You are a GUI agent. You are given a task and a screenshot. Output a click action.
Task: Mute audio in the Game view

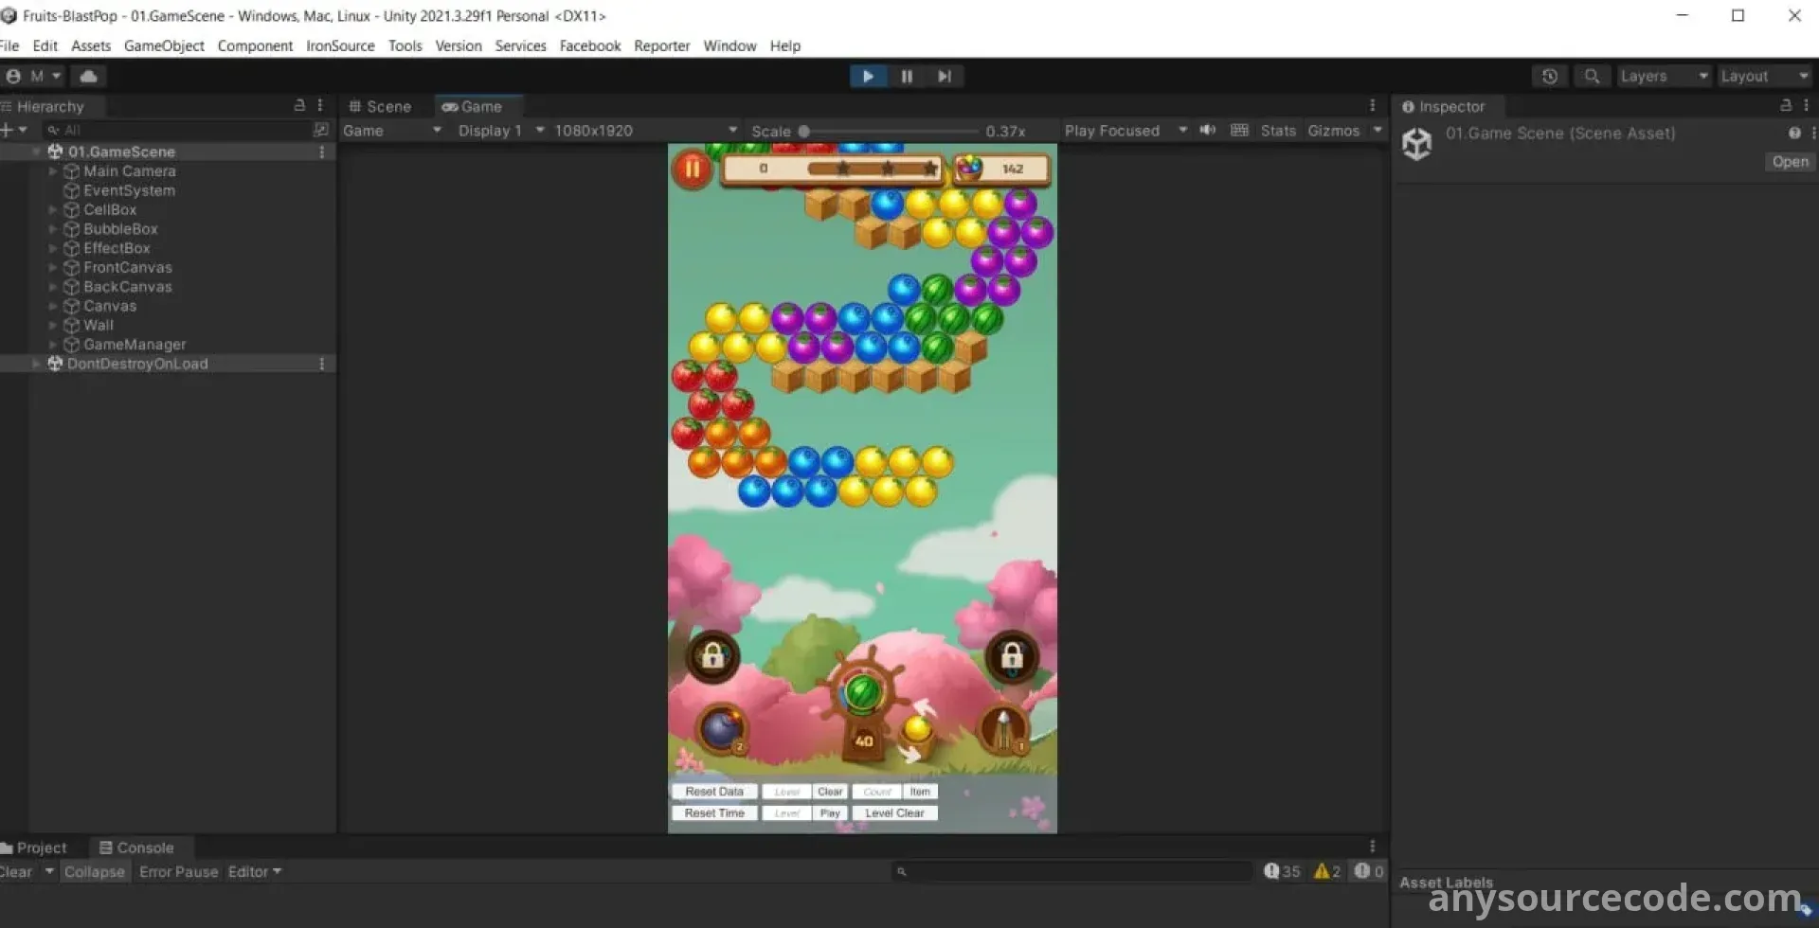(1207, 131)
